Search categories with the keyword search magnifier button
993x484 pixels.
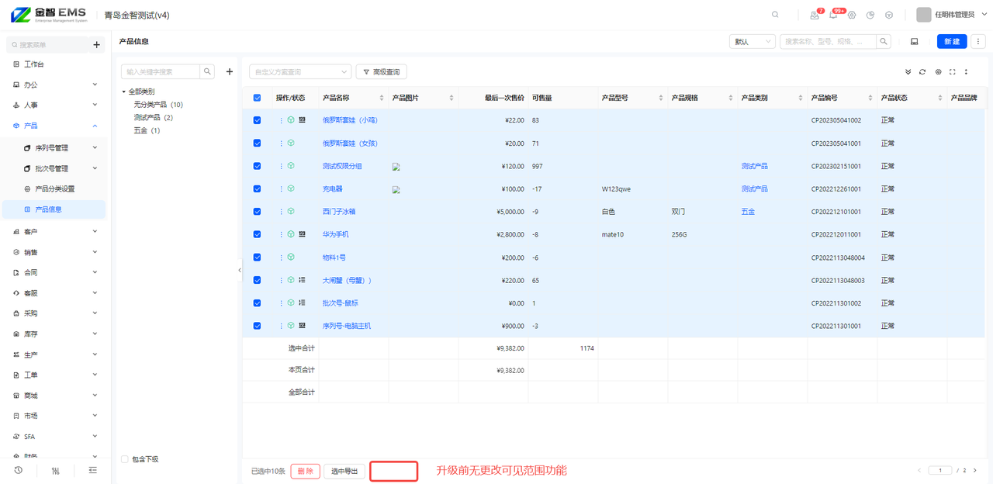[208, 71]
